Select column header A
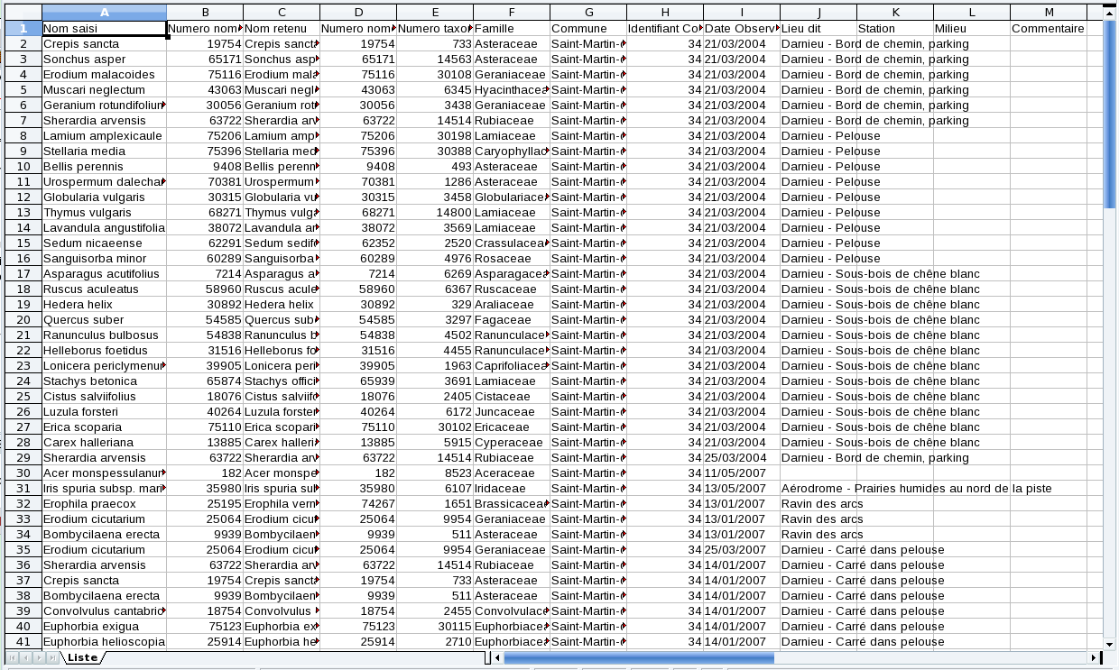Viewport: 1119px width, 670px height. (103, 12)
